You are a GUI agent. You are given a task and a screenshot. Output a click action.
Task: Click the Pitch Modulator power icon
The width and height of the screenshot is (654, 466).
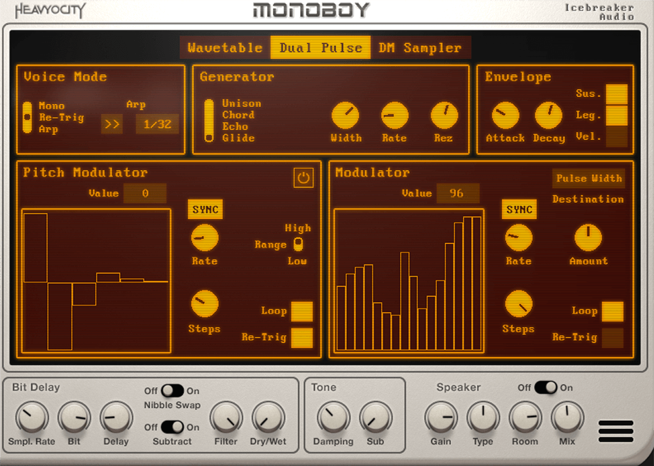click(x=303, y=178)
